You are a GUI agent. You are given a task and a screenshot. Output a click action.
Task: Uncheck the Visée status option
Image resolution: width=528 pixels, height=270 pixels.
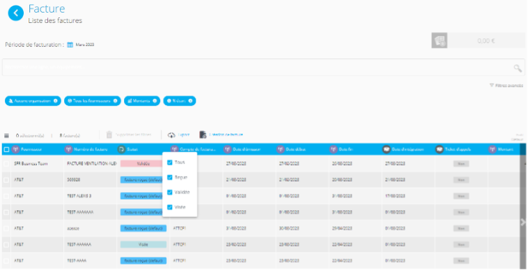click(x=170, y=207)
